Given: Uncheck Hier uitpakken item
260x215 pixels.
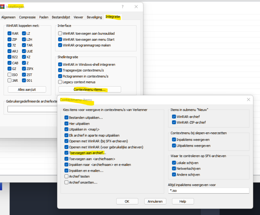Looking at the screenshot, I should (66, 123).
